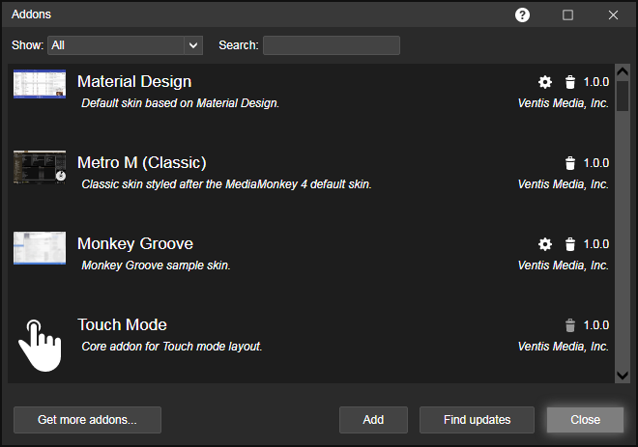Open Monkey Groove settings gear icon
Viewport: 638px width, 447px height.
(545, 244)
